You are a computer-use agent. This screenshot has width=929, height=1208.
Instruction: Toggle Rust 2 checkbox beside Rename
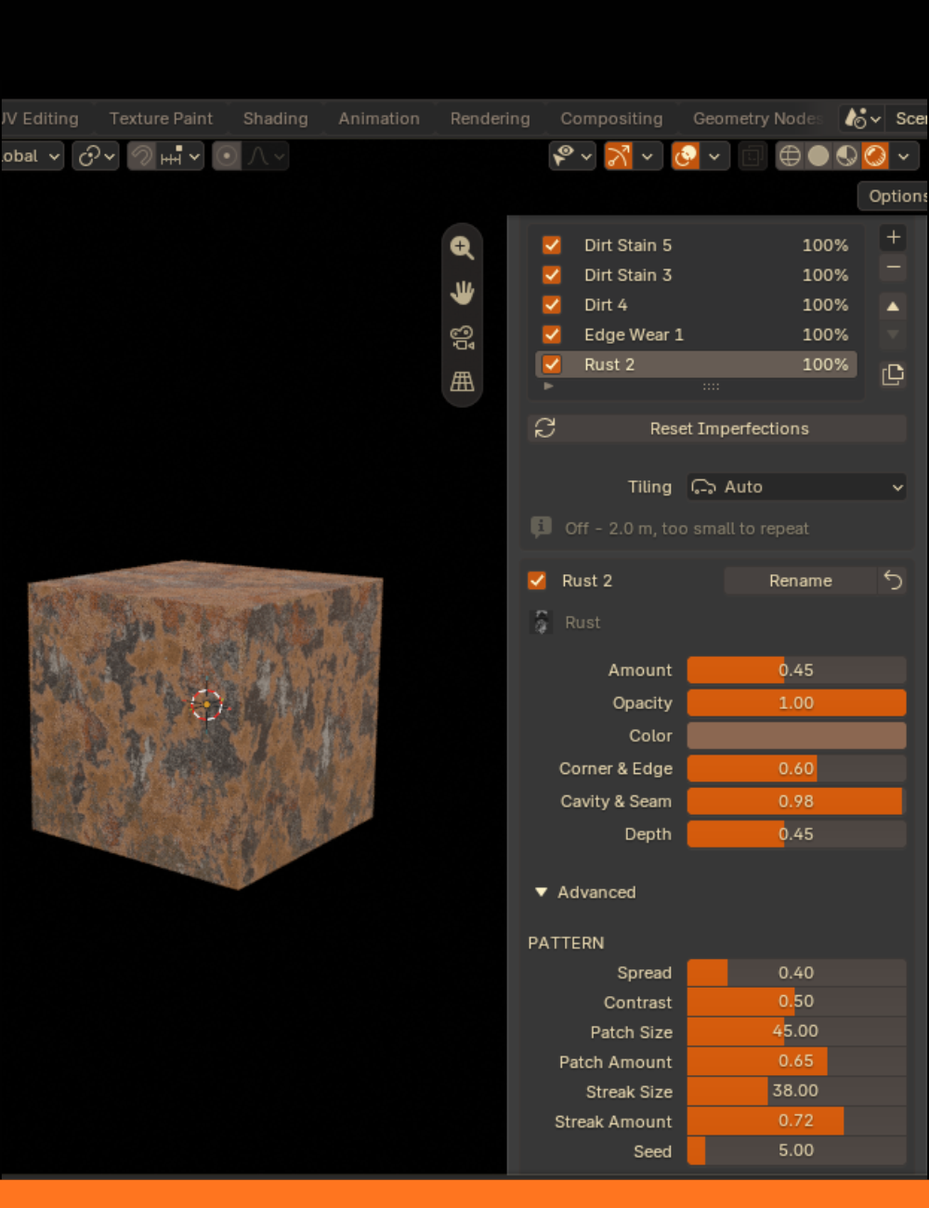point(537,581)
